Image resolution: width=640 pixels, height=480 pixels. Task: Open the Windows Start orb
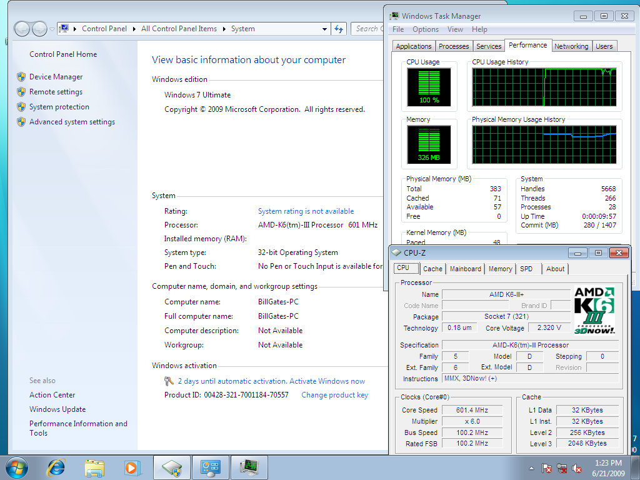click(17, 467)
